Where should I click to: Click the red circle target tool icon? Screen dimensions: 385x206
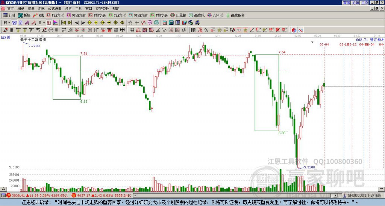tap(77, 30)
